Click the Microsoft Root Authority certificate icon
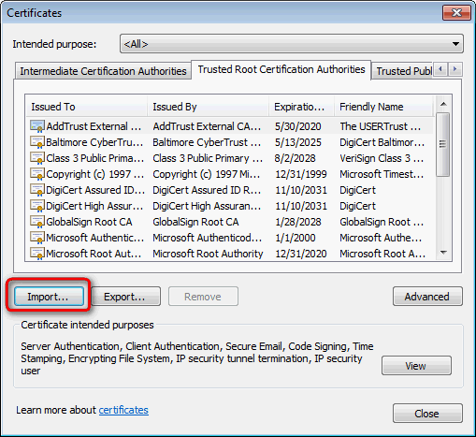This screenshot has width=476, height=437. click(x=37, y=254)
